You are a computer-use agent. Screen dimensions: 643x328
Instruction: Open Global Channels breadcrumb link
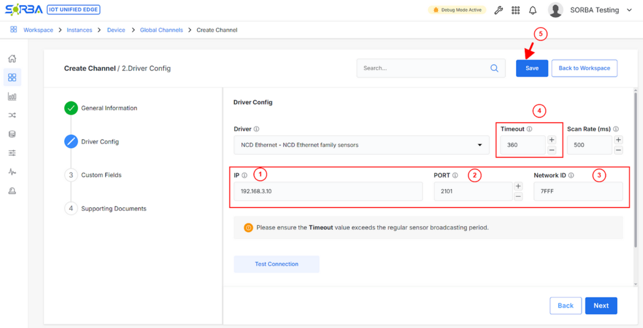161,30
